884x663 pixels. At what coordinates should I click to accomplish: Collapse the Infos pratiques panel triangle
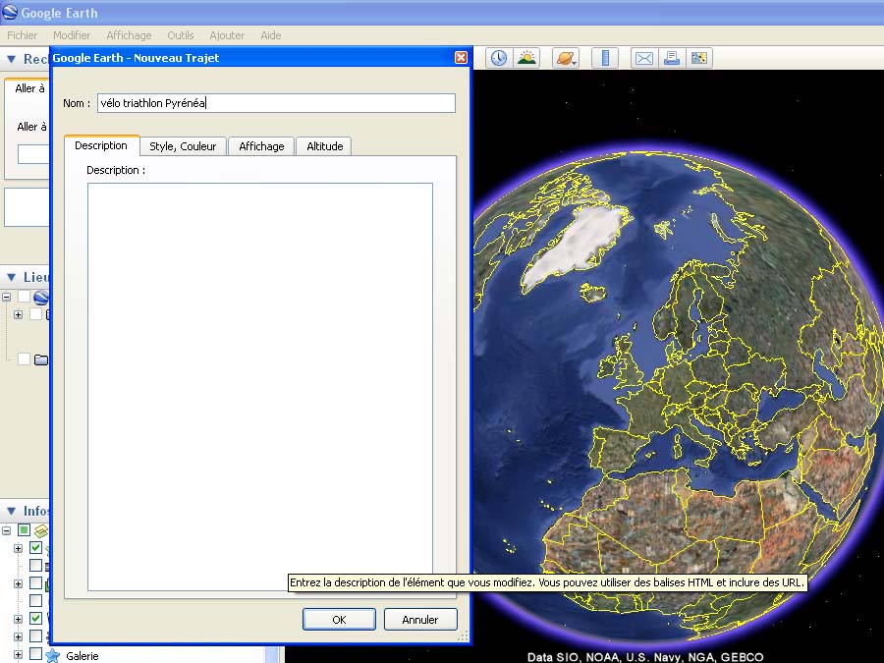(x=11, y=511)
